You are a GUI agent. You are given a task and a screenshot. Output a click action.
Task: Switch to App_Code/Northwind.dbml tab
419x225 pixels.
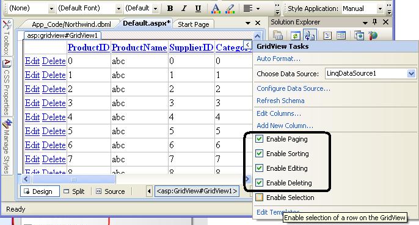(71, 24)
